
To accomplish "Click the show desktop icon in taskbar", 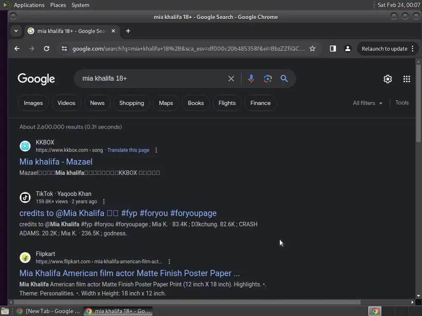I will click(x=5, y=311).
